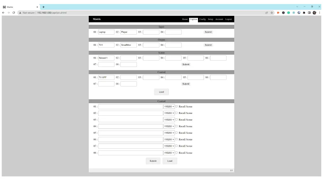Click the Not secure warning icon
The height and width of the screenshot is (179, 323).
tap(20, 13)
